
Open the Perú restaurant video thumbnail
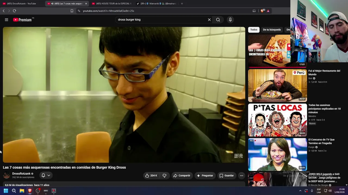click(x=277, y=85)
